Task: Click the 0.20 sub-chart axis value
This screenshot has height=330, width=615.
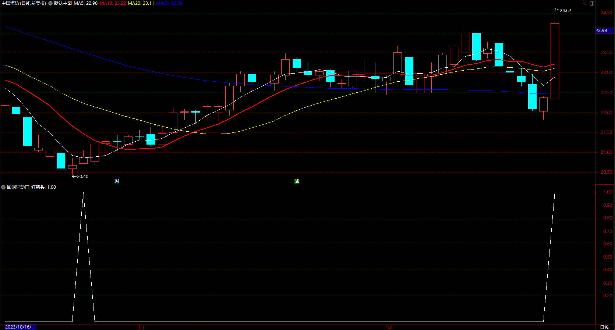Action: [608, 296]
